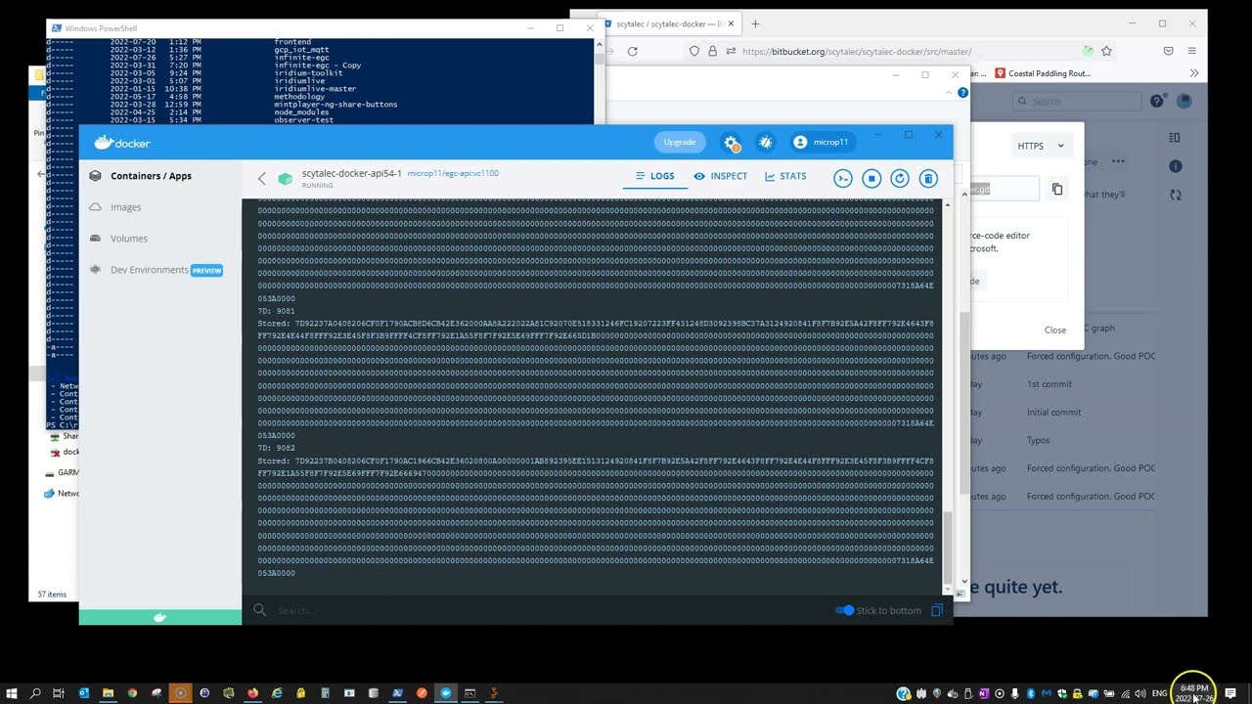This screenshot has height=704, width=1252.
Task: Open the Windows notification center
Action: (1230, 693)
